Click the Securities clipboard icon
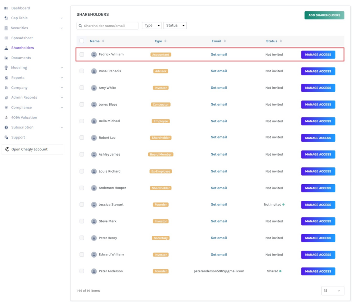The image size is (352, 303). [6, 28]
